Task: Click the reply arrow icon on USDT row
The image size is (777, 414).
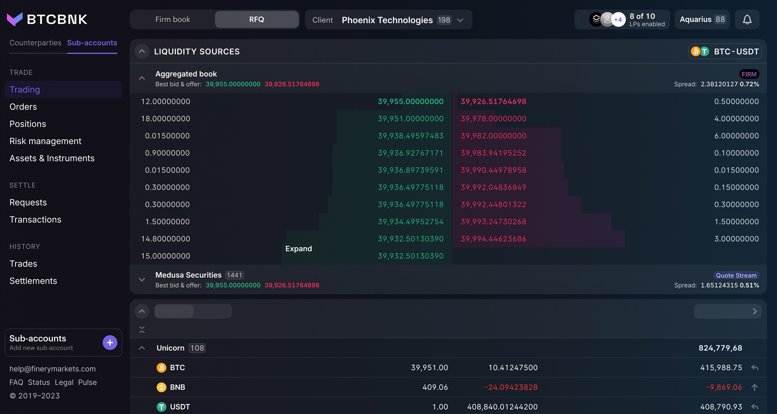Action: point(755,407)
